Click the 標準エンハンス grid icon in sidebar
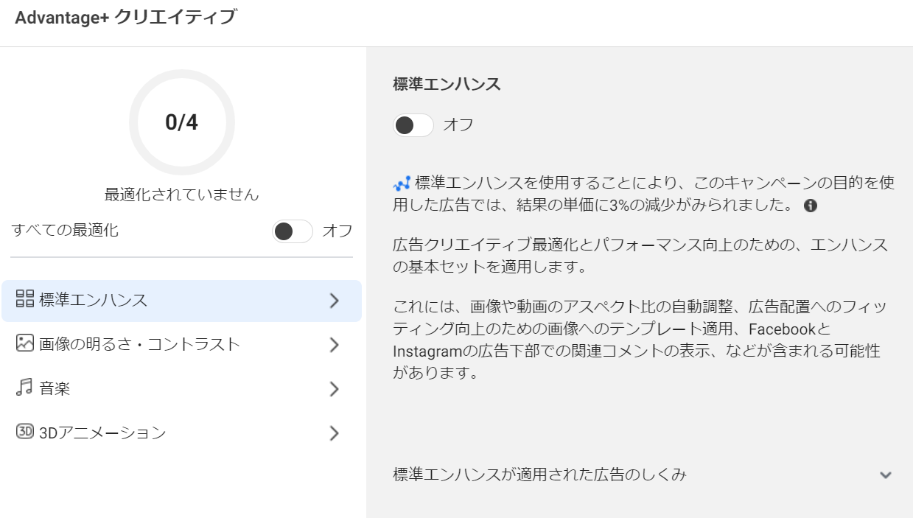 pos(24,299)
